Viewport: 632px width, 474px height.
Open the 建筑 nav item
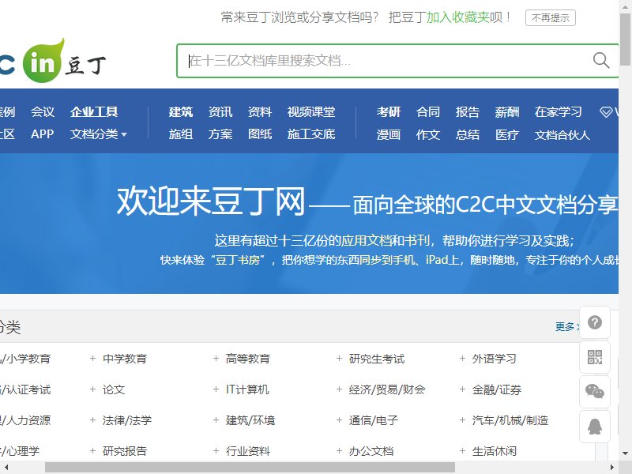pos(181,111)
